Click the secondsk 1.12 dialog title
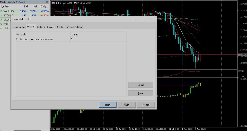Screen dimensions: 247x131 tap(21, 19)
